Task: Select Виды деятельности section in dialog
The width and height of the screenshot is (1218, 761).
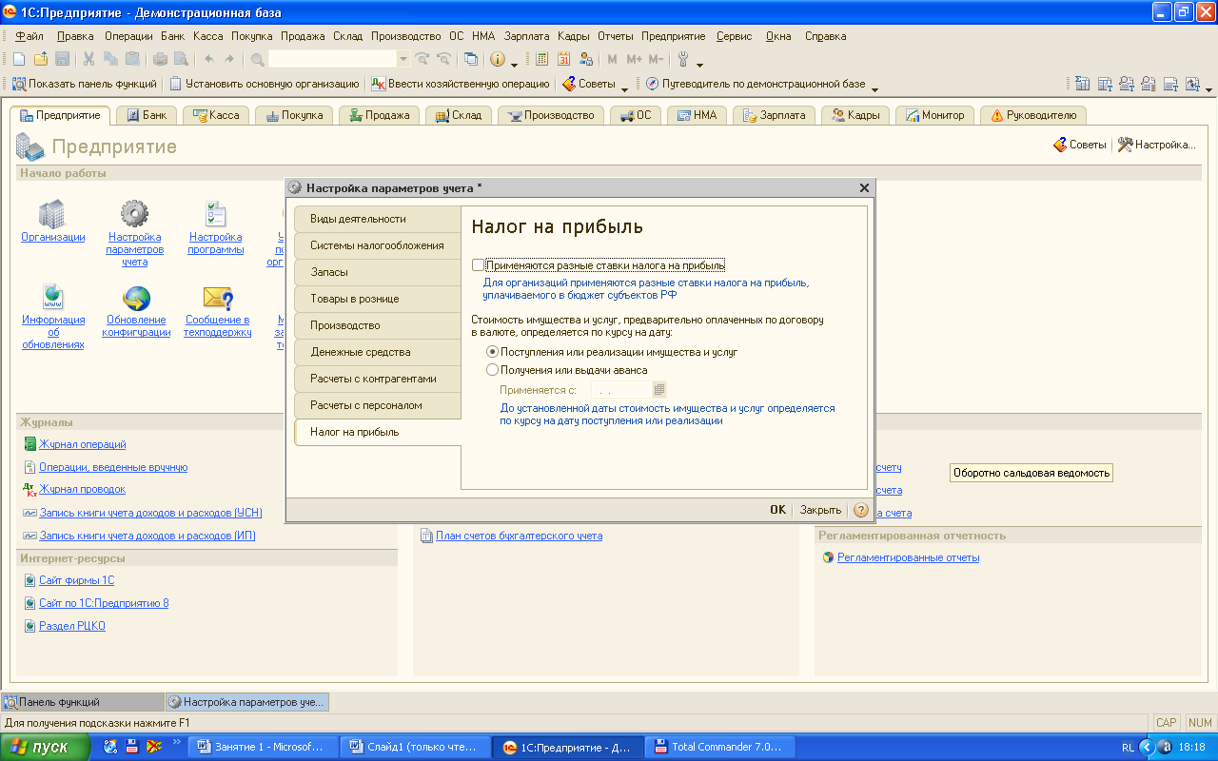Action: pyautogui.click(x=378, y=219)
